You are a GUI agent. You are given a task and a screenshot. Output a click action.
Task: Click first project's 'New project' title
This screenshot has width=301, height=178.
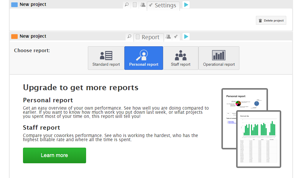coord(33,4)
